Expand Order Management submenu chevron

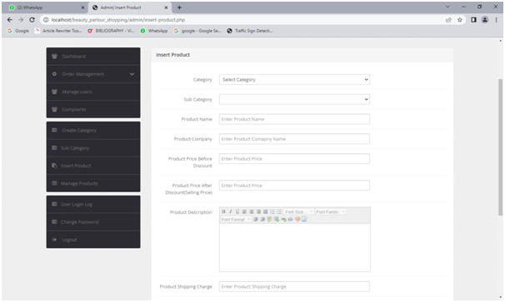(x=132, y=74)
